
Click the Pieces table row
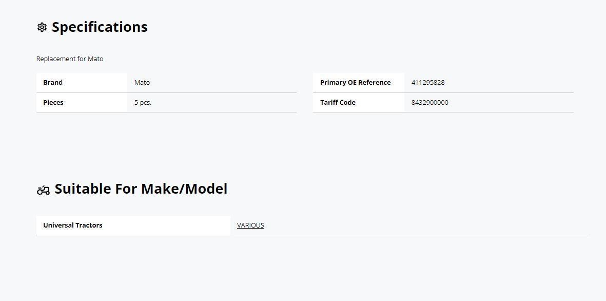pos(167,103)
